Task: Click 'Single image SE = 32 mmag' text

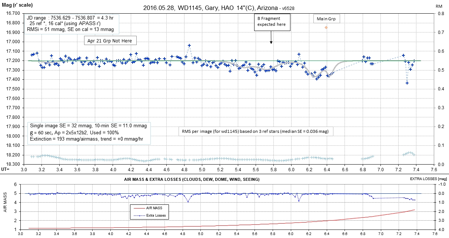Action: pyautogui.click(x=88, y=126)
